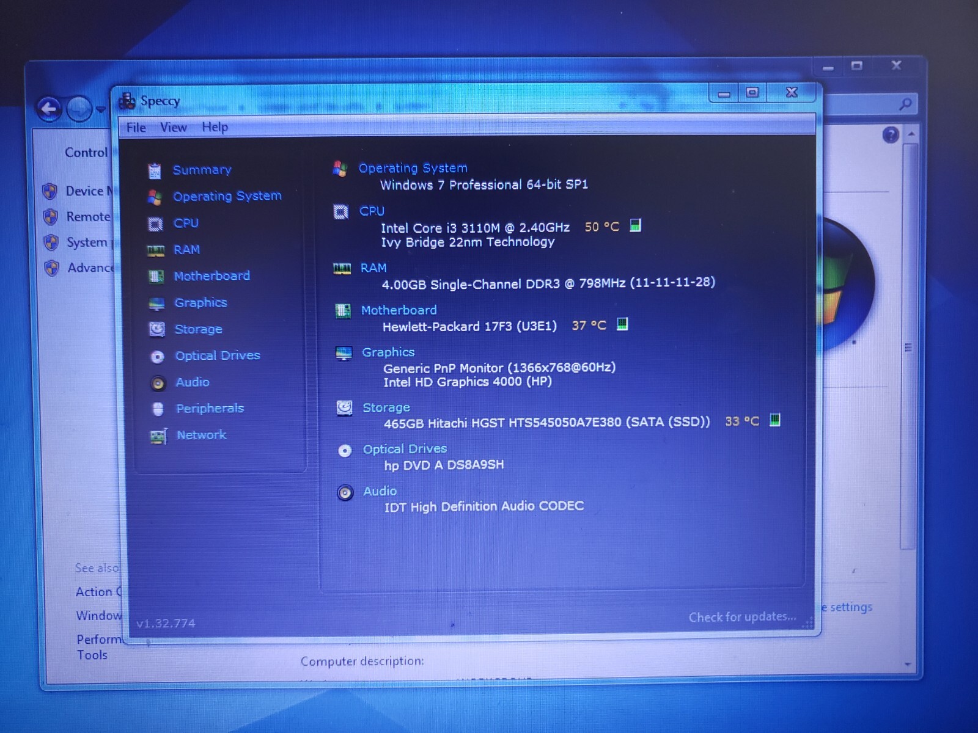Open the RAM heading link in summary
Viewport: 978px width, 733px height.
coord(373,268)
